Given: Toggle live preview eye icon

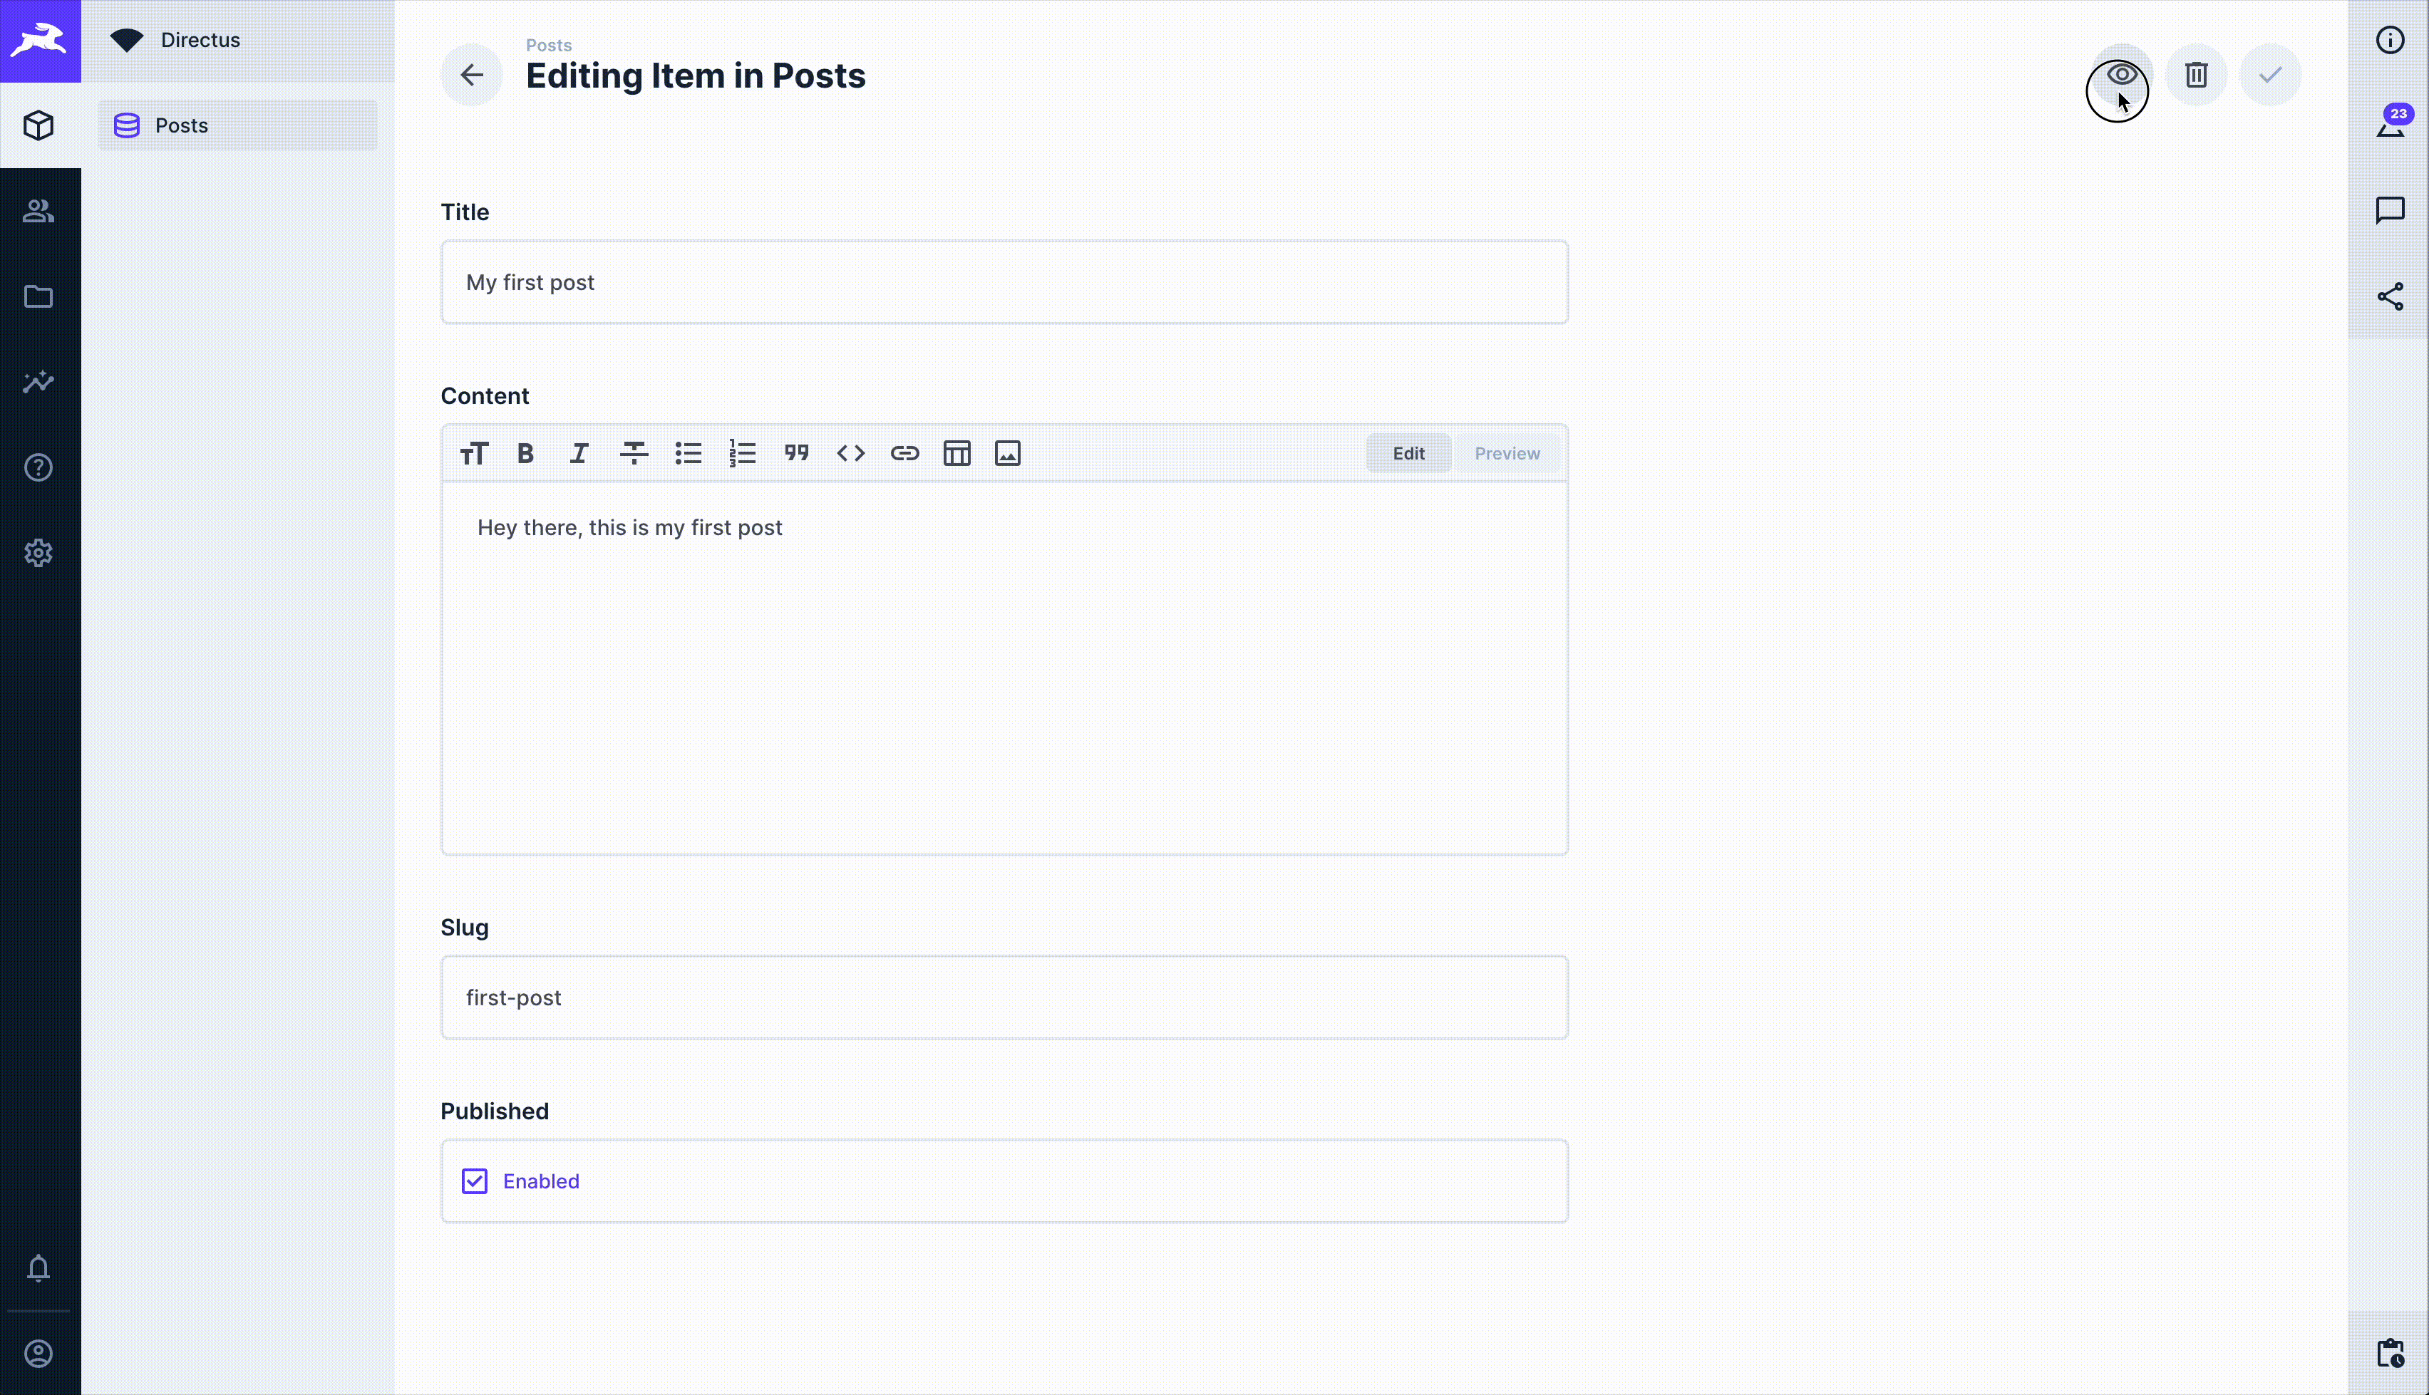Looking at the screenshot, I should coord(2121,75).
